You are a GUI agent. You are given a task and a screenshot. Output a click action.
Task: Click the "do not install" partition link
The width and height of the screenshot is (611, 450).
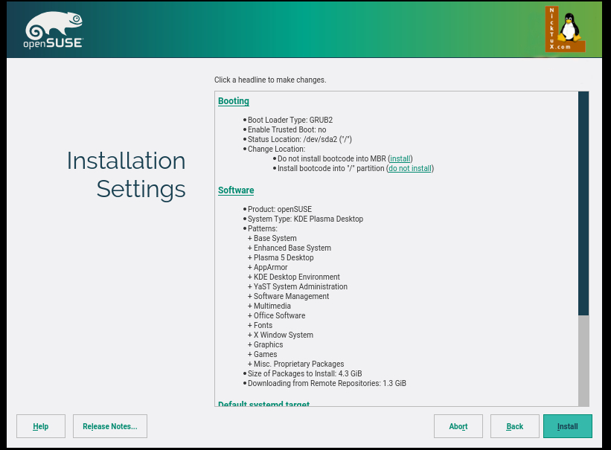[x=409, y=169]
